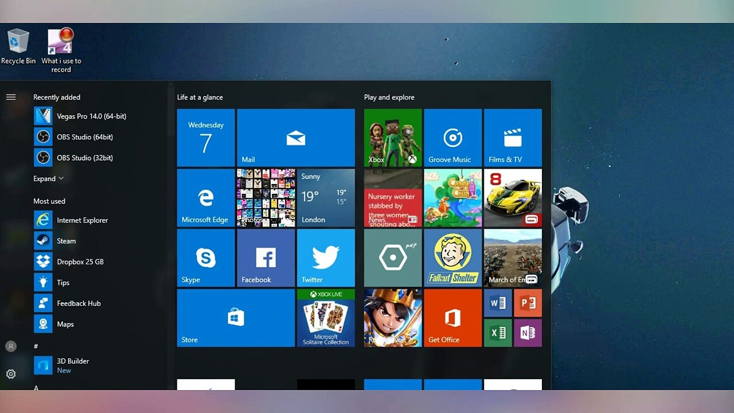Open Microsoft Solitaire Collection tile
The width and height of the screenshot is (734, 413).
coord(326,318)
